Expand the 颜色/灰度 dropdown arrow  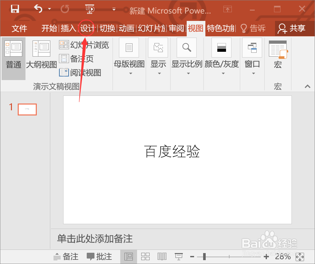223,74
